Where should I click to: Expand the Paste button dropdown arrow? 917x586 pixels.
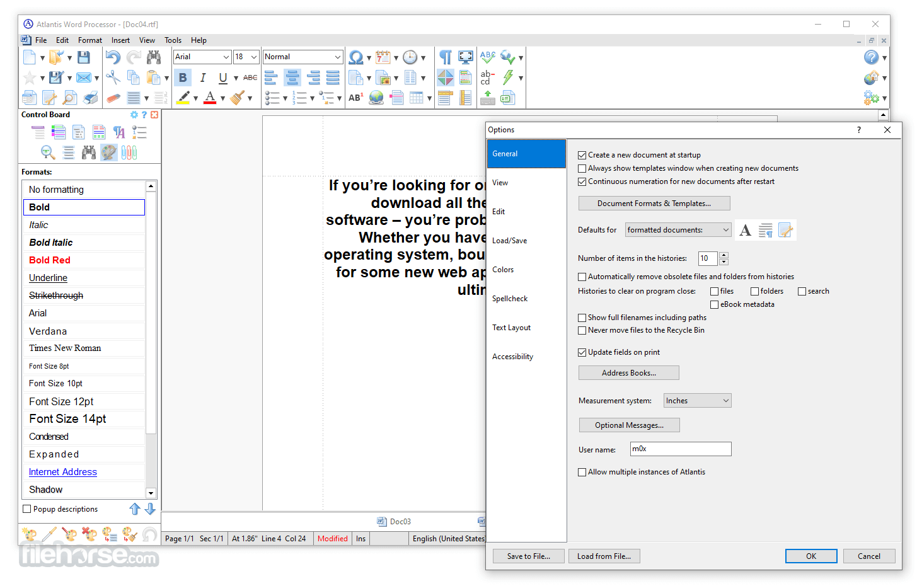coord(166,78)
